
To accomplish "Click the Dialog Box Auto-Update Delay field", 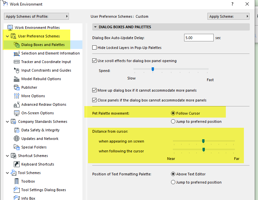I will tap(199, 38).
